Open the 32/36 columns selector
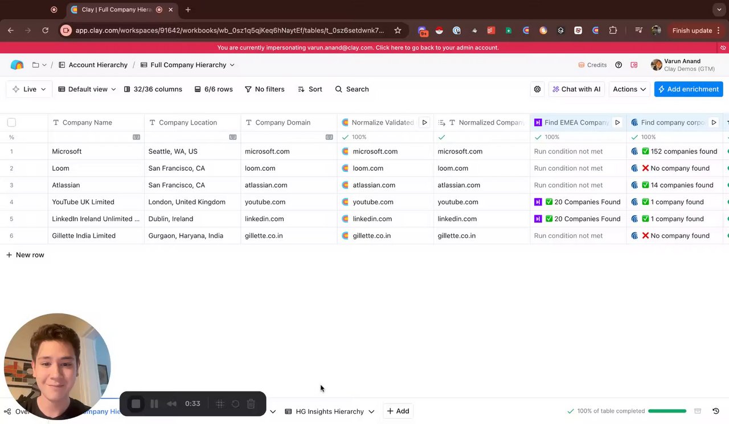 pyautogui.click(x=153, y=89)
